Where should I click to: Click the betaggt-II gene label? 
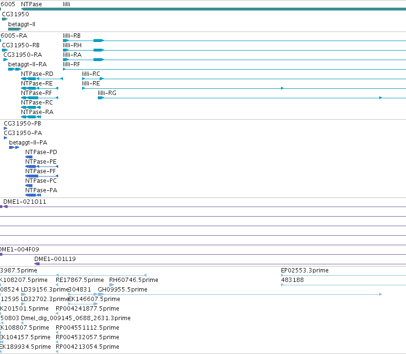coord(22,24)
